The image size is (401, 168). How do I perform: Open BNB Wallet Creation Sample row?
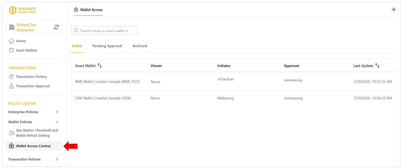(234, 81)
